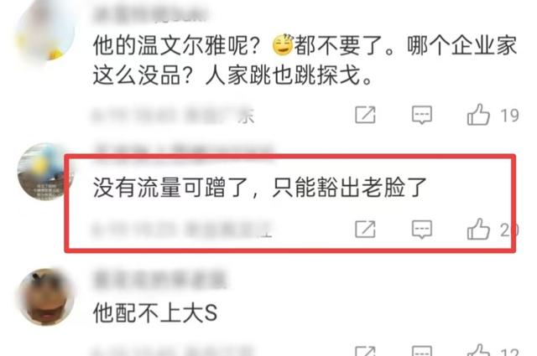The height and width of the screenshot is (356, 537).
Task: Open the avatar next to 他配不上大S
Action: point(46,297)
